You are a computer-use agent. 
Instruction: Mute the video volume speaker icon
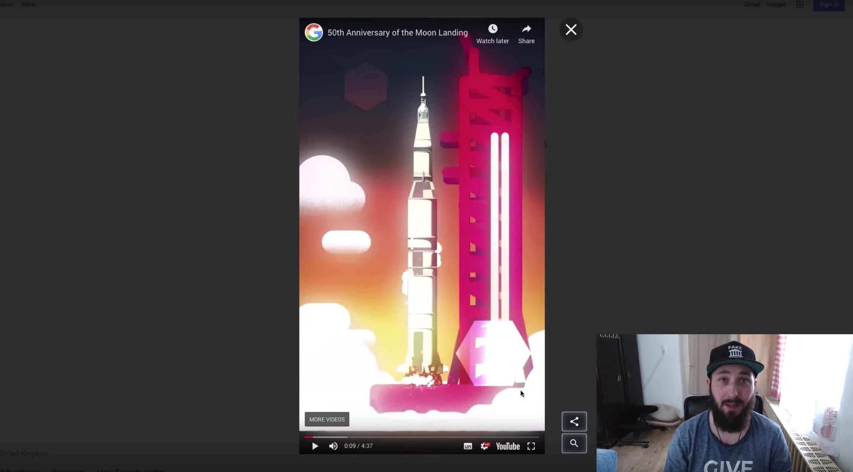point(333,446)
